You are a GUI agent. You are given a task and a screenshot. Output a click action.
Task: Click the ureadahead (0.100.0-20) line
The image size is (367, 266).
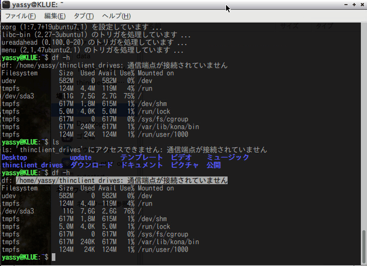click(94, 42)
